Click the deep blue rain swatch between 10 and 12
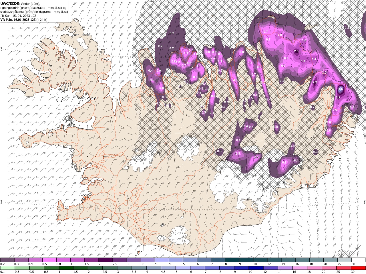The image size is (366, 274). (256, 268)
